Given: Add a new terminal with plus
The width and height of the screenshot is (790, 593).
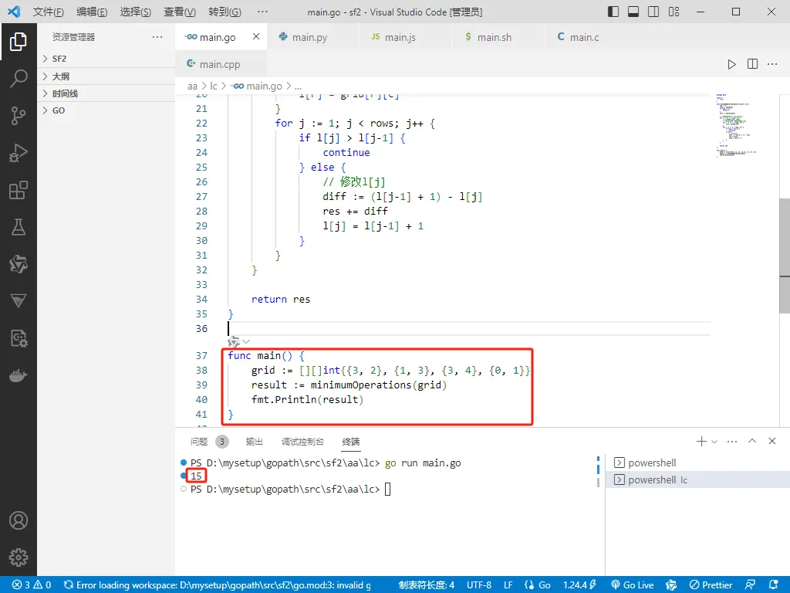Looking at the screenshot, I should [701, 441].
